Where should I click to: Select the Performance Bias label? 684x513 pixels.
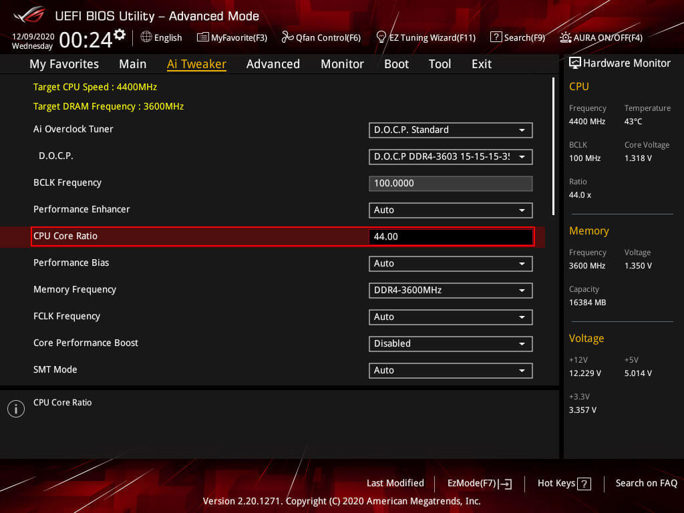pyautogui.click(x=71, y=263)
